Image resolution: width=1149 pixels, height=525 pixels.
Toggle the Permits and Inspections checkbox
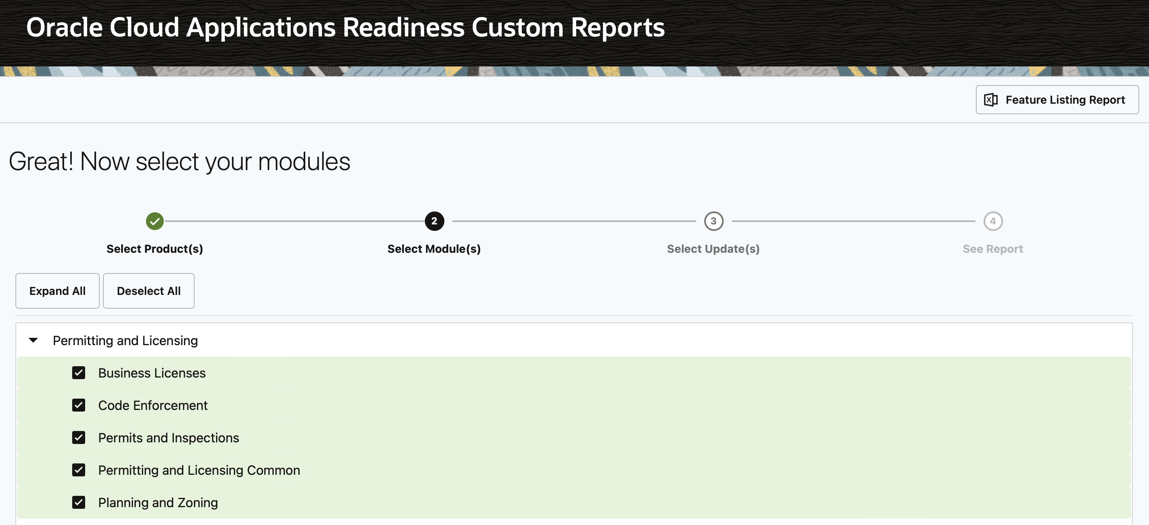79,437
